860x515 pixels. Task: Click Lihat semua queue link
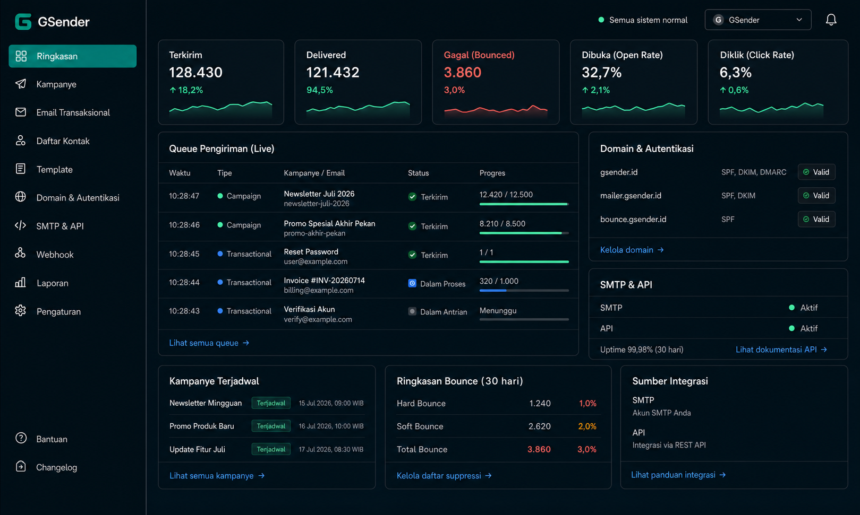(209, 343)
